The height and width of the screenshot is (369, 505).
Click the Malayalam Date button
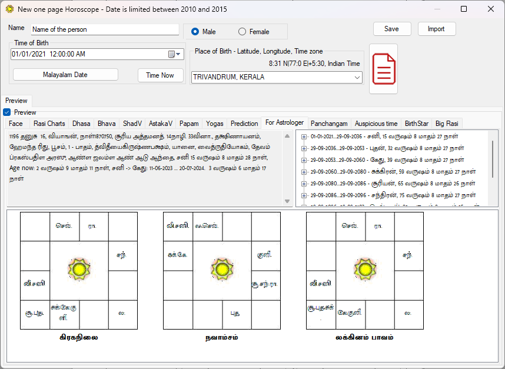(x=65, y=74)
